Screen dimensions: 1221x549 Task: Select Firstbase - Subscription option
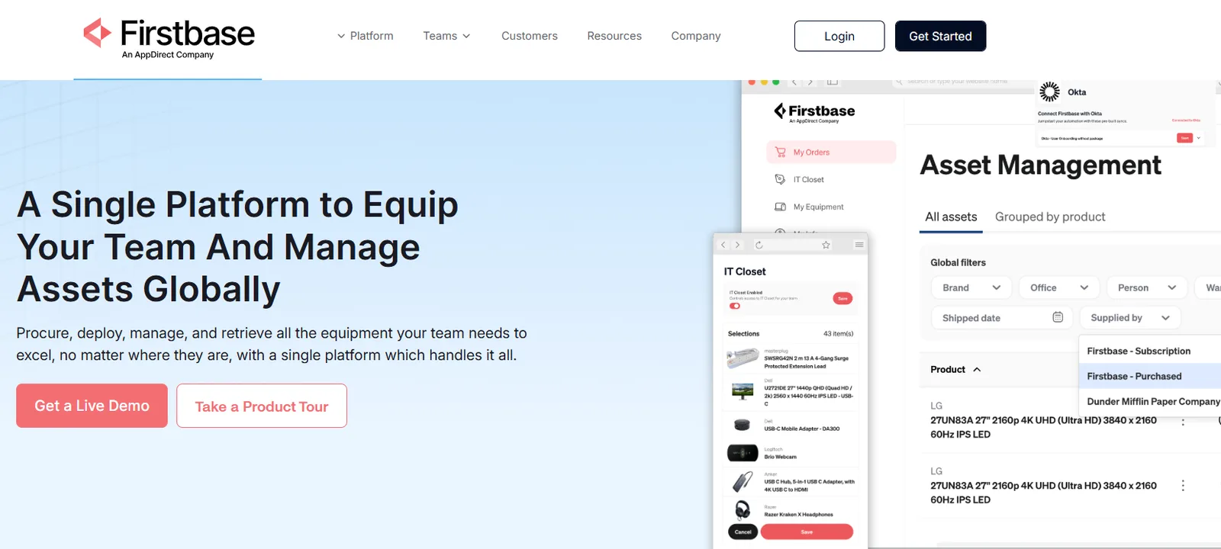coord(1150,351)
